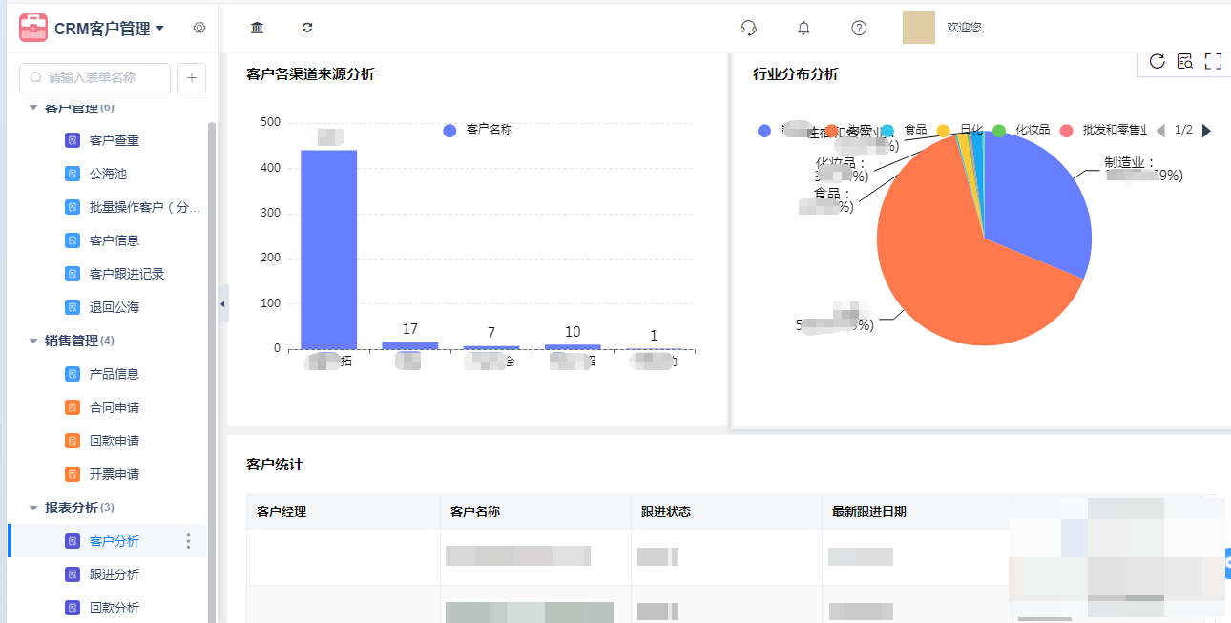Open 客户信息 form

click(x=115, y=240)
